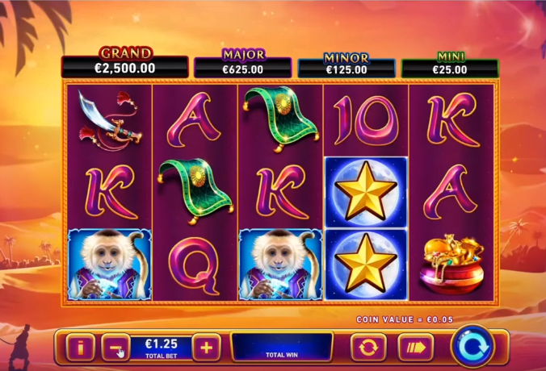Activate turbo spin arrow button
546x371 pixels.
416,348
